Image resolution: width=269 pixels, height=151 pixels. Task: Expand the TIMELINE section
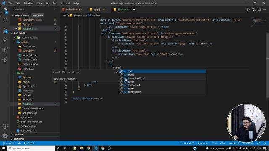34,139
